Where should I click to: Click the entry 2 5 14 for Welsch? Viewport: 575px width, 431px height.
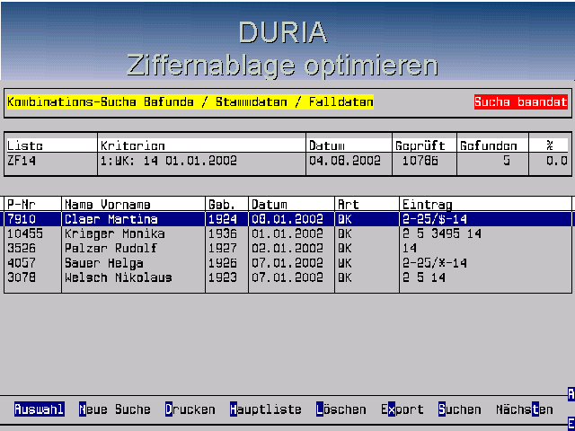(423, 277)
